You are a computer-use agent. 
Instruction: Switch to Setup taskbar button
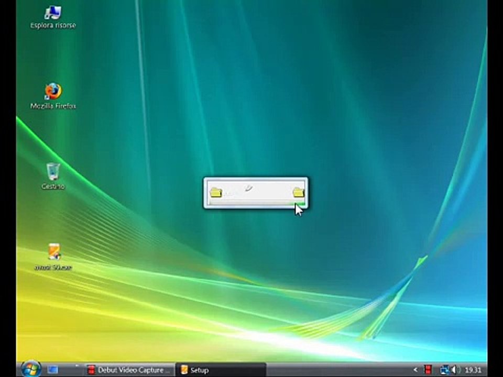coord(221,370)
